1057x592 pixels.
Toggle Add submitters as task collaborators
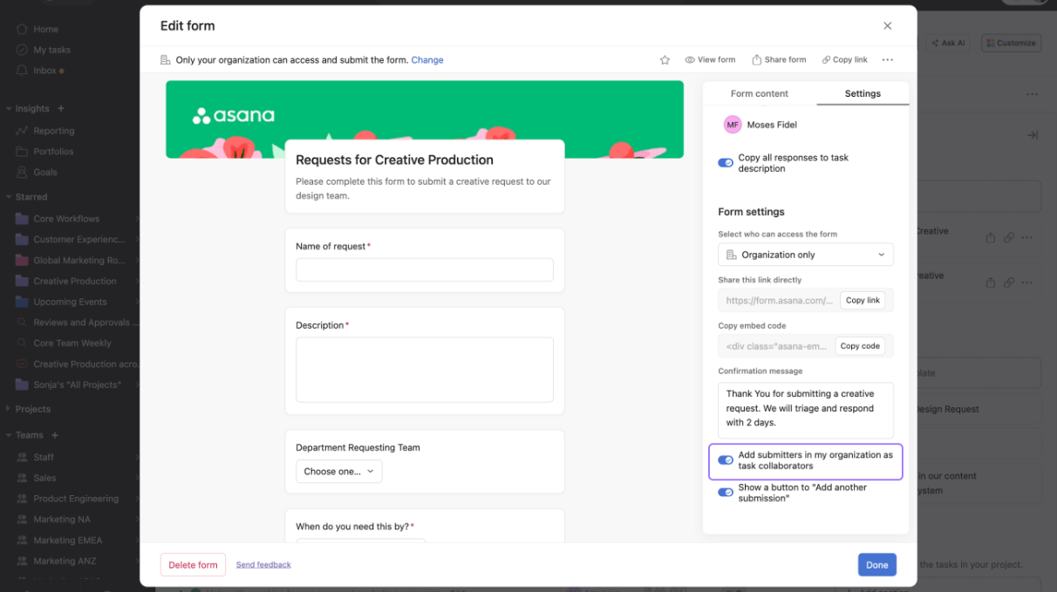[x=726, y=460]
